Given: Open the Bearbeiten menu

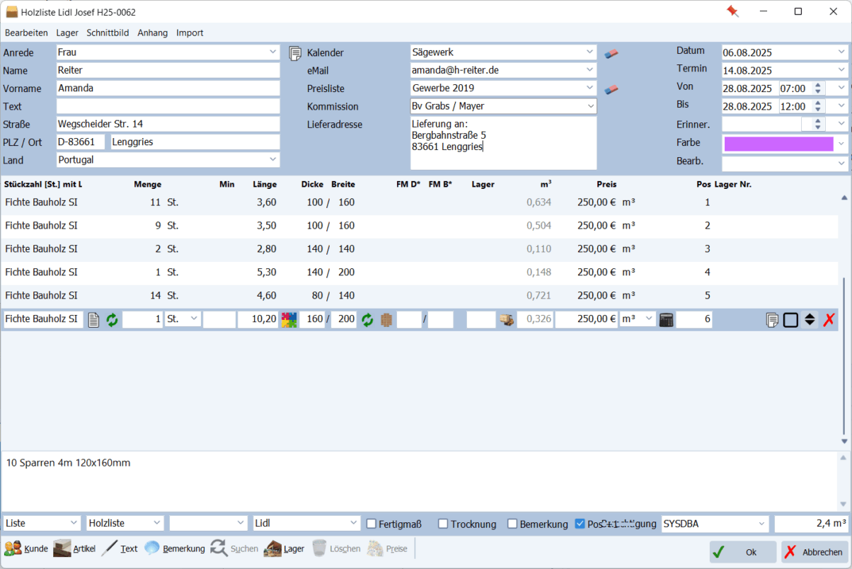Looking at the screenshot, I should (x=26, y=33).
